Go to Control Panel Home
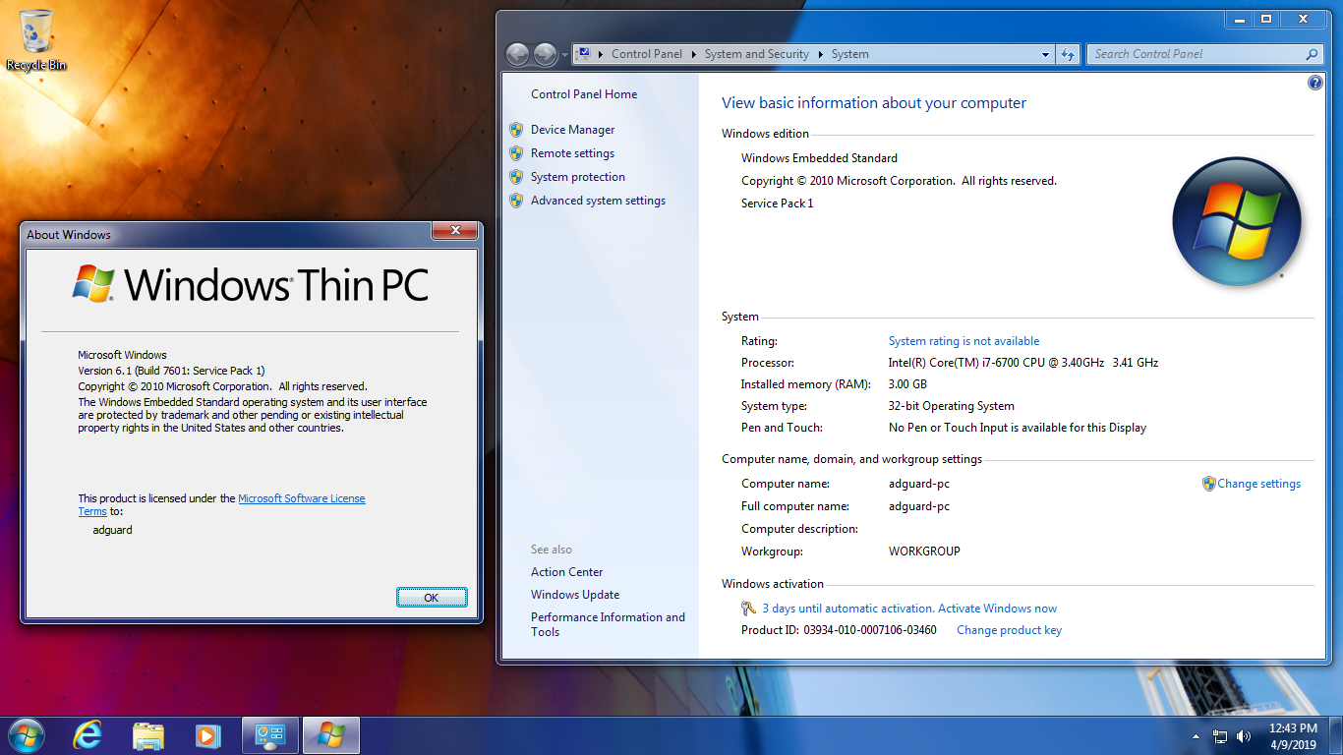 (x=584, y=94)
